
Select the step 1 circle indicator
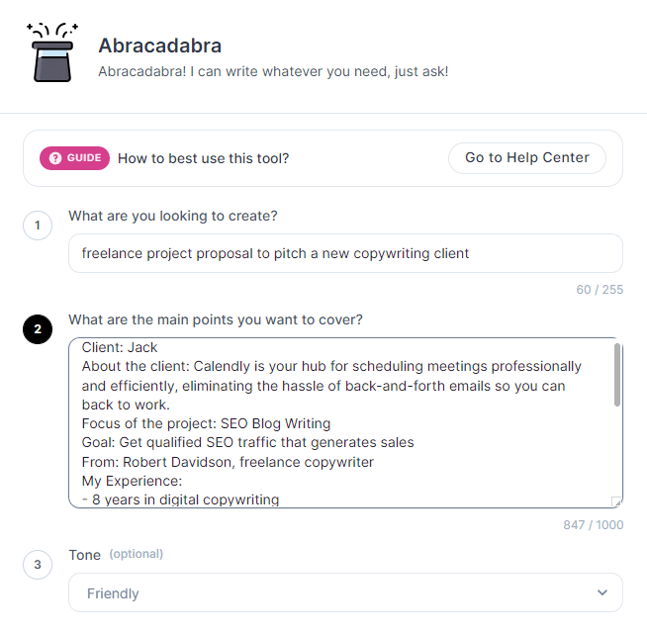click(38, 226)
